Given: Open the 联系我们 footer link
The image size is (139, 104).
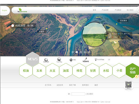Looking at the screenshot, I should point(85,85).
